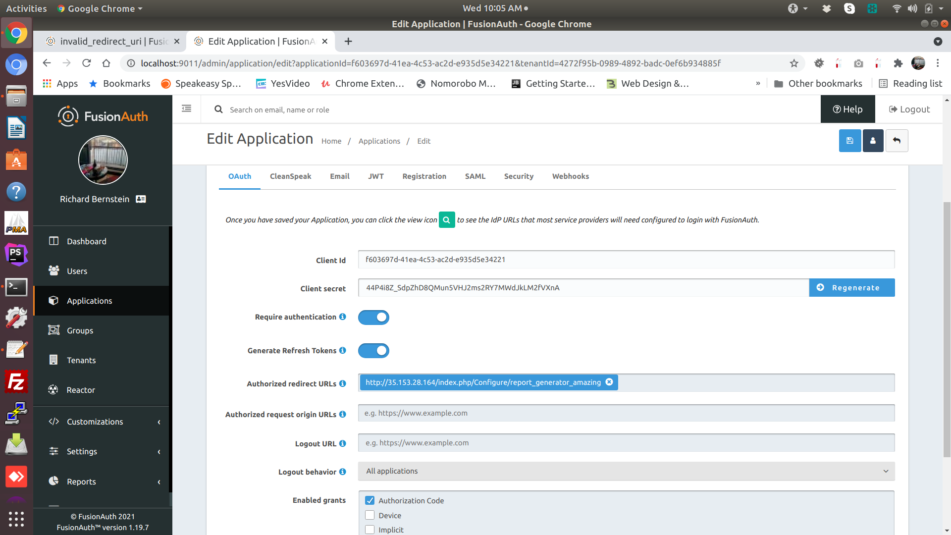951x535 pixels.
Task: Click the blue save application icon
Action: pyautogui.click(x=849, y=141)
